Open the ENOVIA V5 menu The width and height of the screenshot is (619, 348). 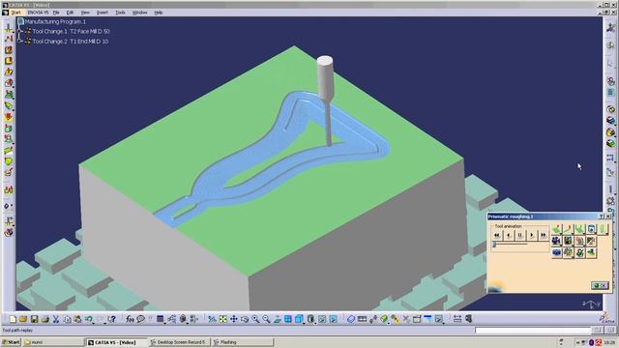pos(38,13)
